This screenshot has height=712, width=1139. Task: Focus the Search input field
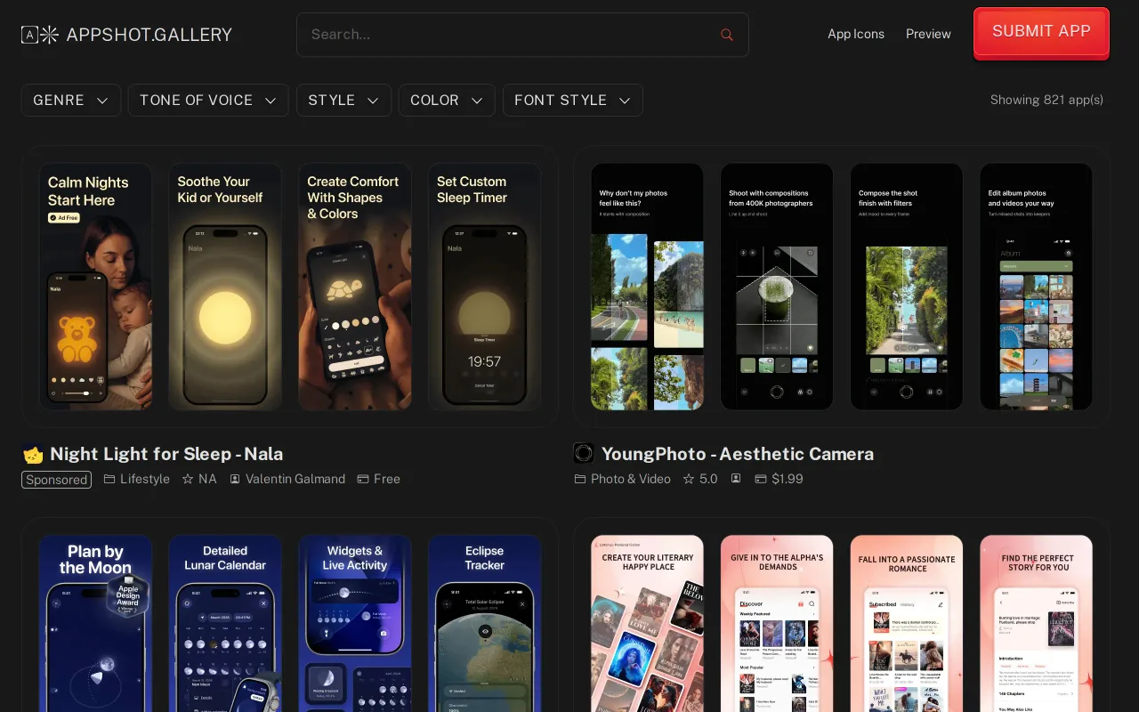click(x=522, y=35)
